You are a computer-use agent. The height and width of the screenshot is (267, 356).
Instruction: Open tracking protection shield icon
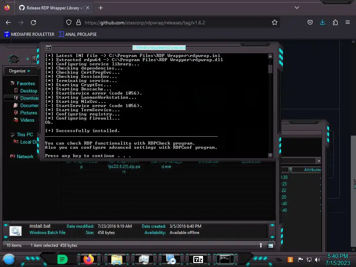[x=69, y=23]
